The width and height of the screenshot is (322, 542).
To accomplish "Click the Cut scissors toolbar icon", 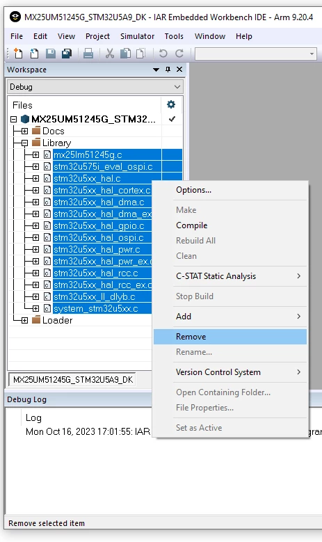I will [x=110, y=54].
